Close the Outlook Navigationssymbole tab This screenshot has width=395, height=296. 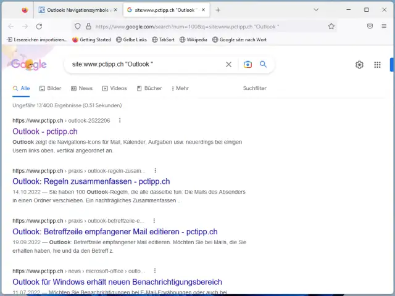coord(115,10)
